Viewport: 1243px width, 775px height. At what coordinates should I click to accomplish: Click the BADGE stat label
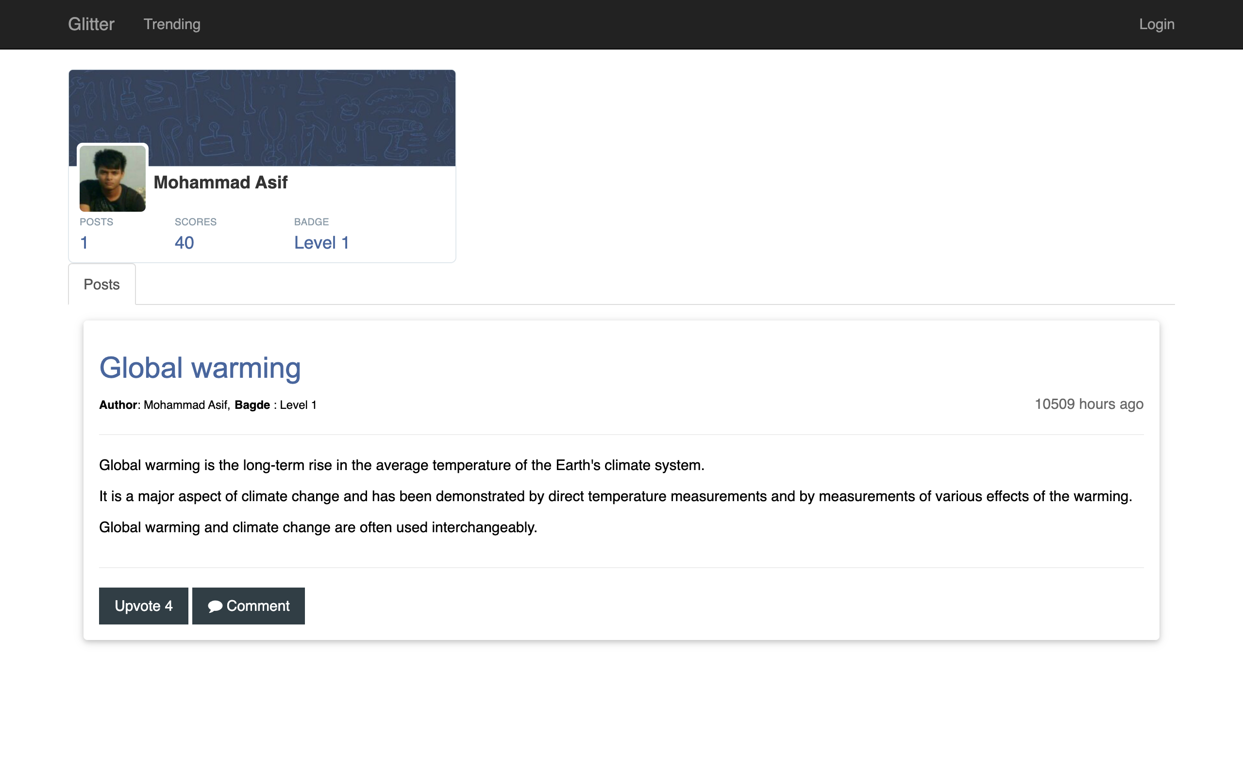click(x=311, y=222)
